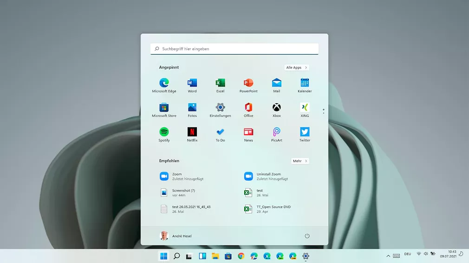Image resolution: width=469 pixels, height=263 pixels.
Task: Click the power button in Start menu
Action: [307, 236]
